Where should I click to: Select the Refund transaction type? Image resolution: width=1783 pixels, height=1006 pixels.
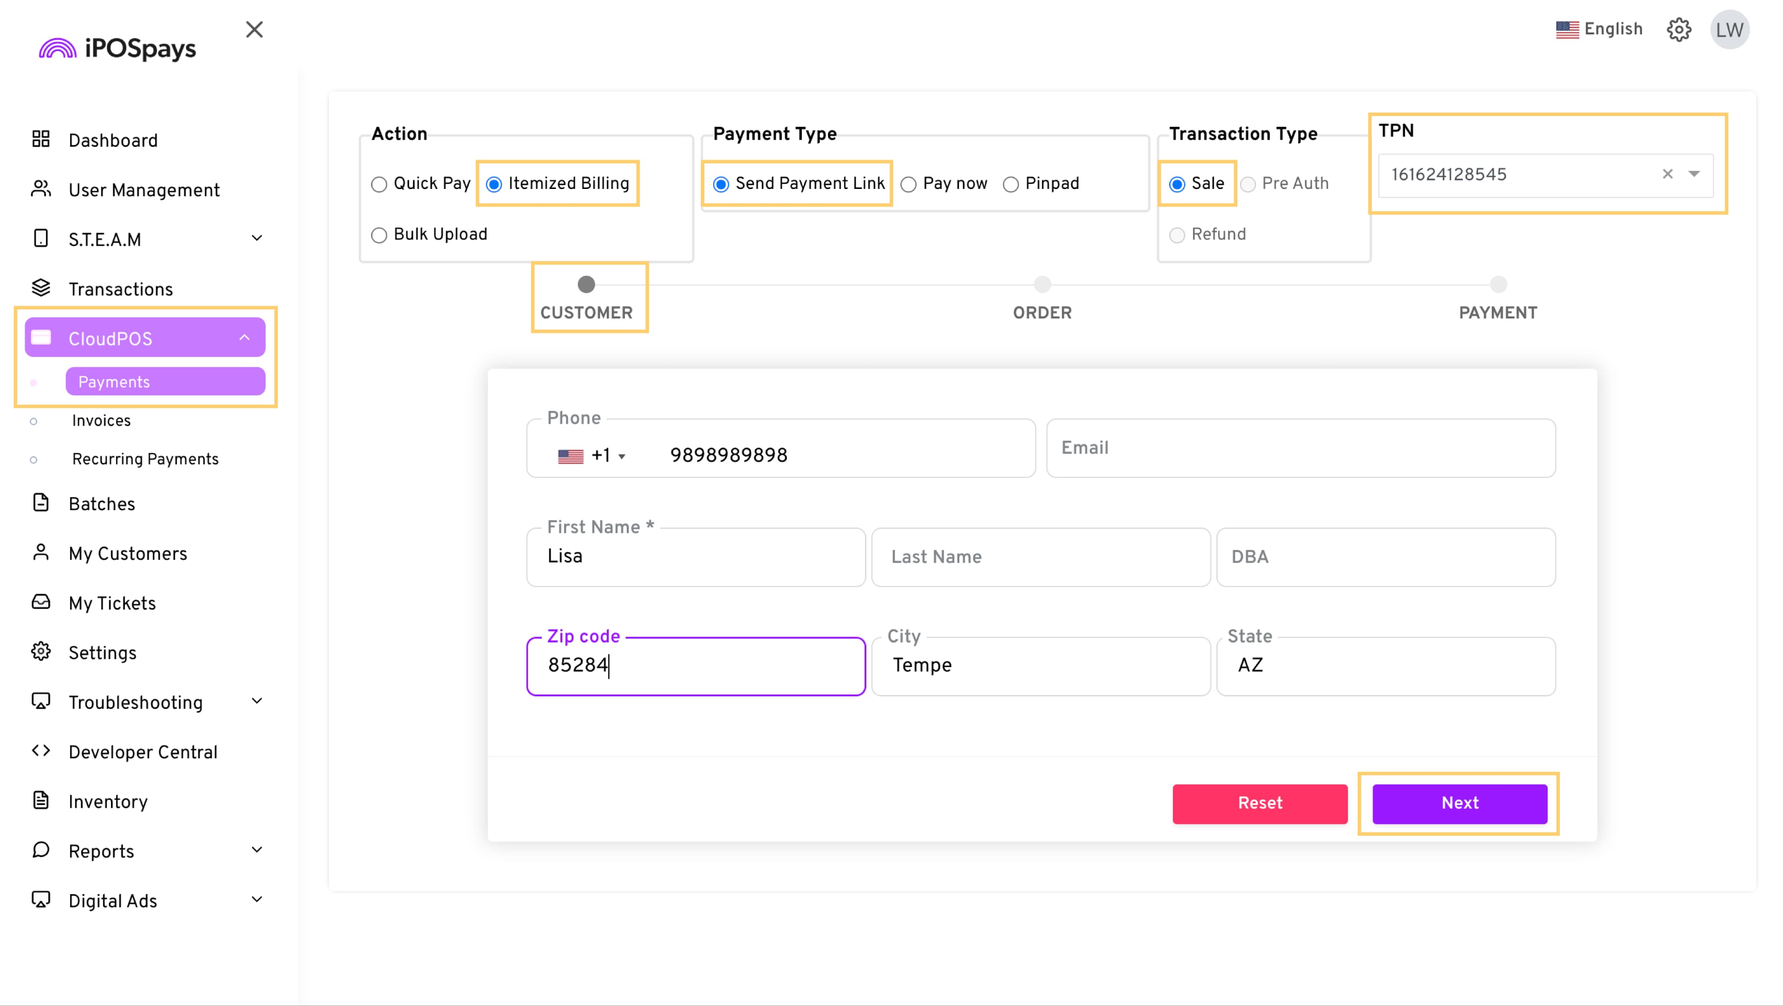tap(1177, 235)
